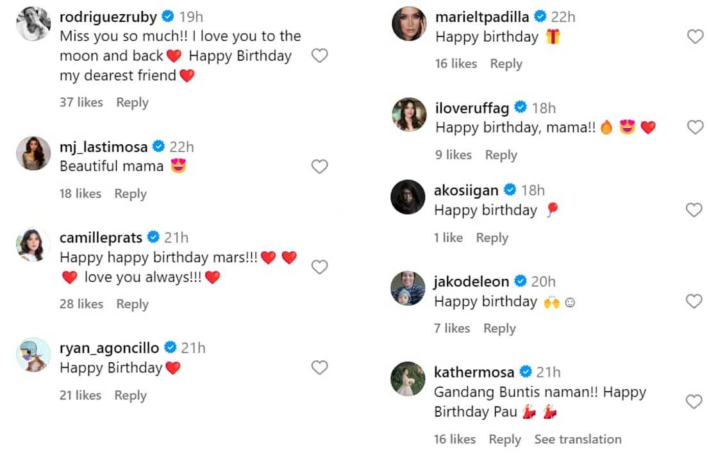This screenshot has height=457, width=718.
Task: Like akosiigan's Happy birthday comment
Action: click(x=694, y=210)
